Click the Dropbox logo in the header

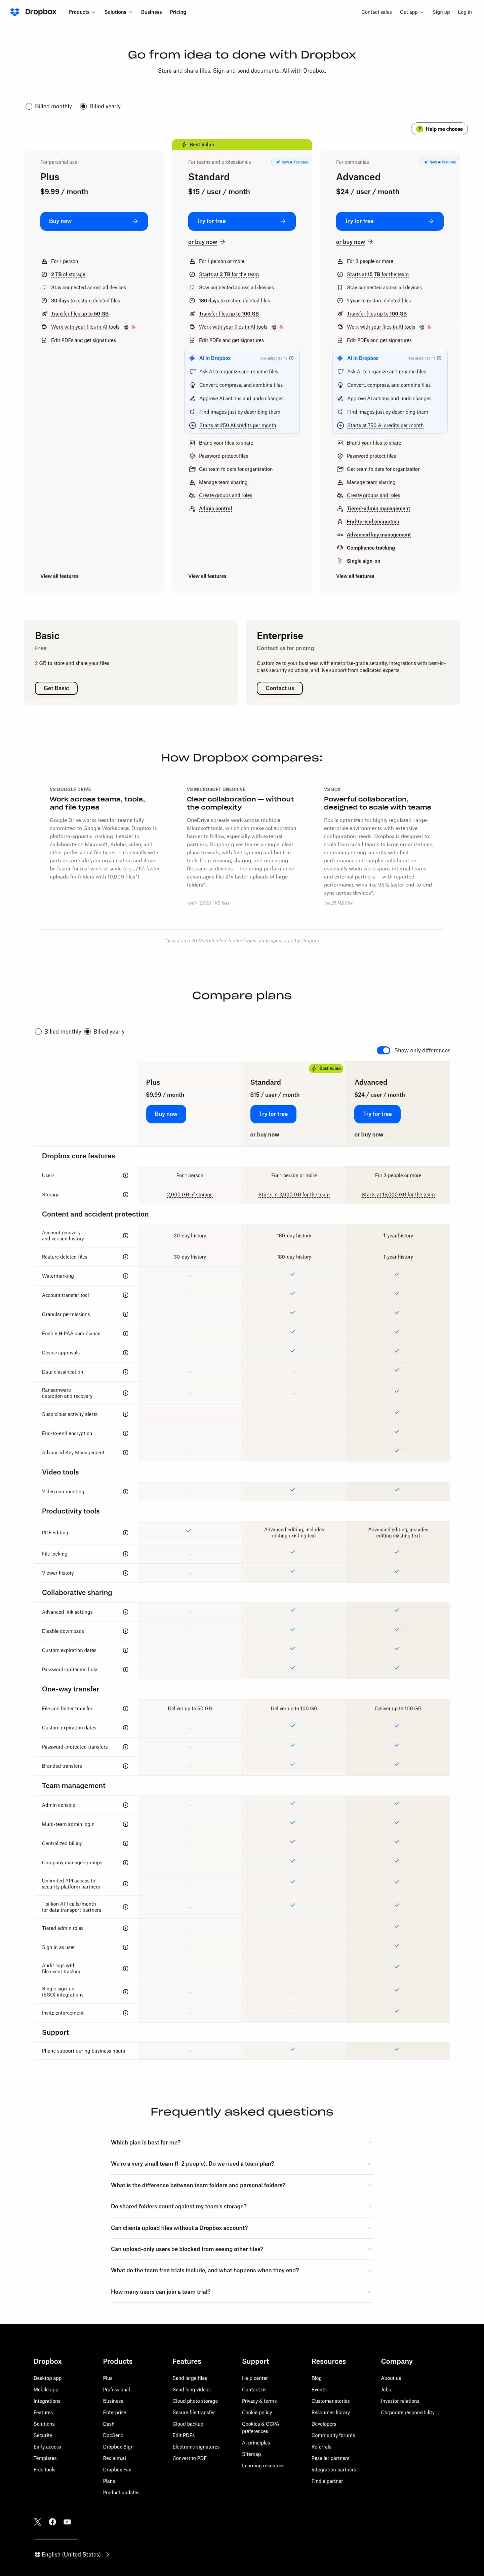33,12
